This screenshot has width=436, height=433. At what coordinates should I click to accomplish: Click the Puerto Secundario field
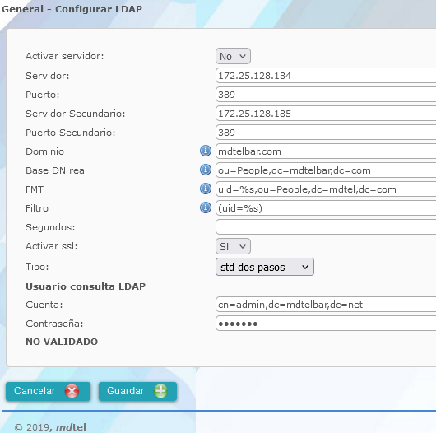pos(326,133)
